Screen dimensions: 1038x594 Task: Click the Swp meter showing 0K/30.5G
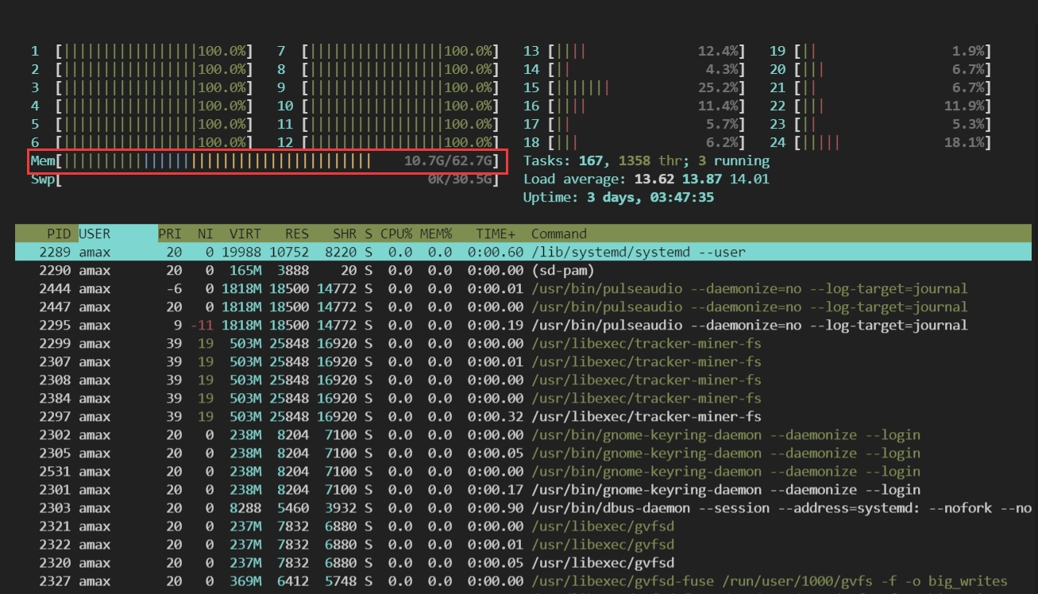265,179
